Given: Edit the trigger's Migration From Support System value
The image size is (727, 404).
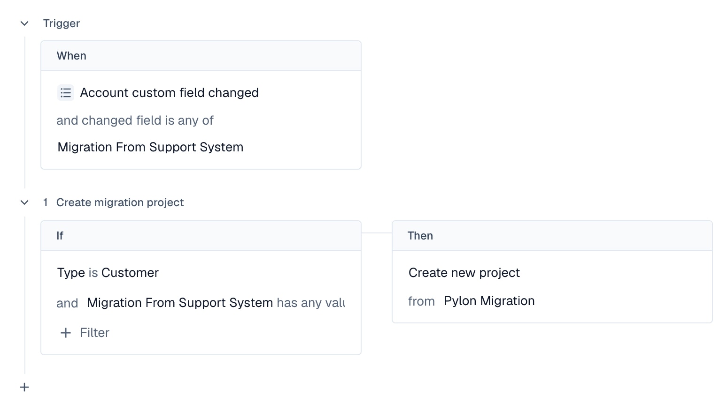Looking at the screenshot, I should coord(150,147).
